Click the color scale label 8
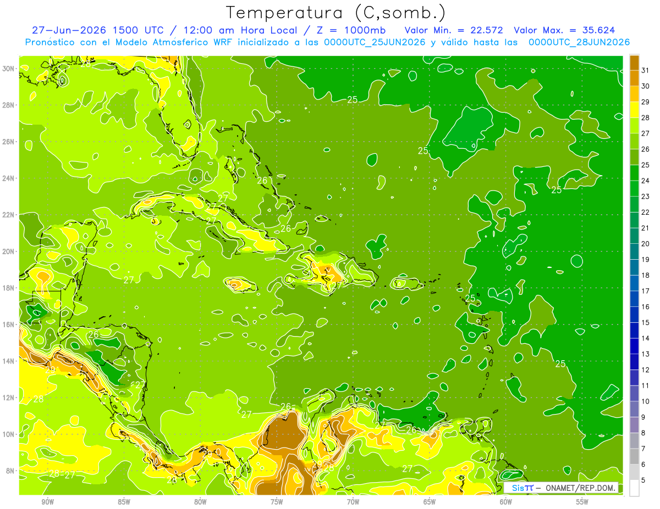Screen dimensions: 660x509 click(x=643, y=433)
